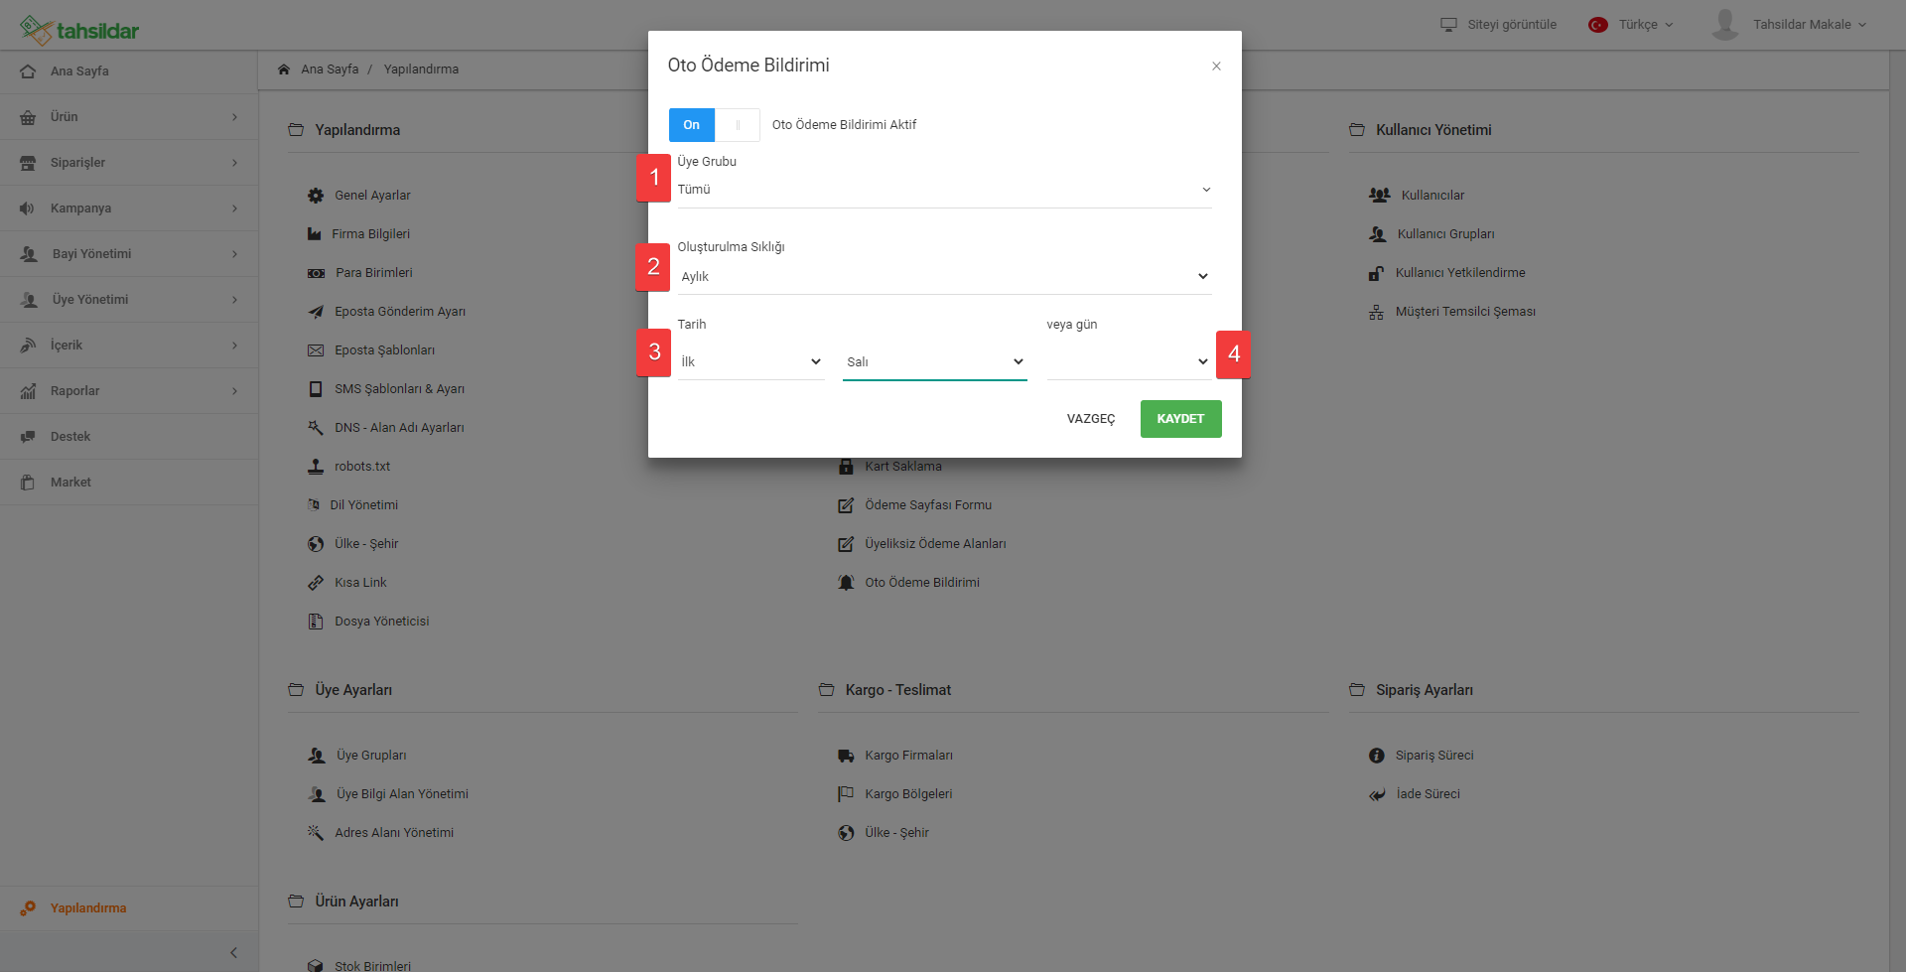Expand the Bayi Yönetimi sidebar menu

(129, 254)
